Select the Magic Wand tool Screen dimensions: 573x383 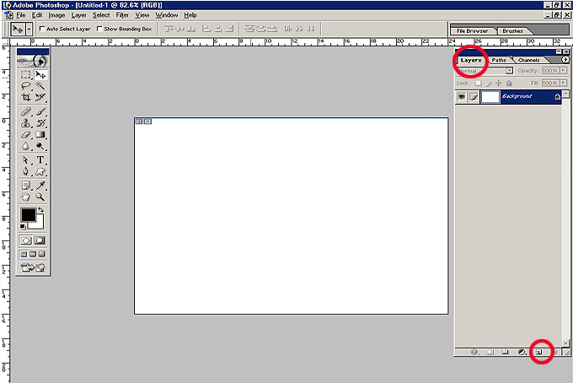pyautogui.click(x=40, y=86)
